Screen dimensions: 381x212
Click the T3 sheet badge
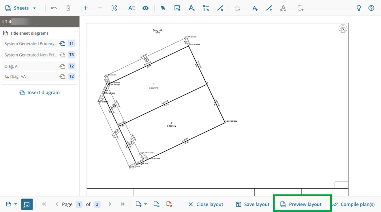point(71,54)
